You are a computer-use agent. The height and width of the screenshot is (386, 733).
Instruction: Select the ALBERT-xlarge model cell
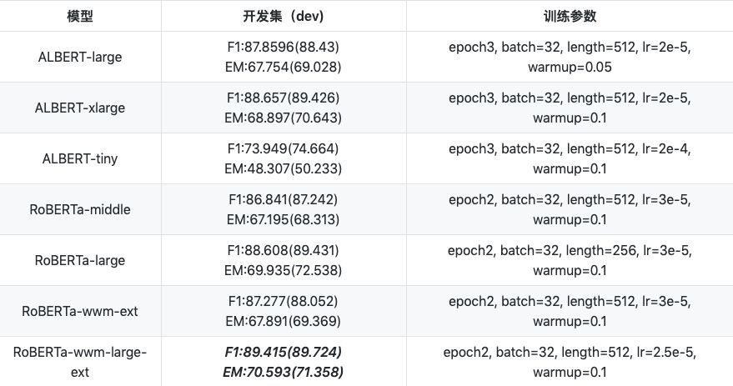(x=80, y=108)
